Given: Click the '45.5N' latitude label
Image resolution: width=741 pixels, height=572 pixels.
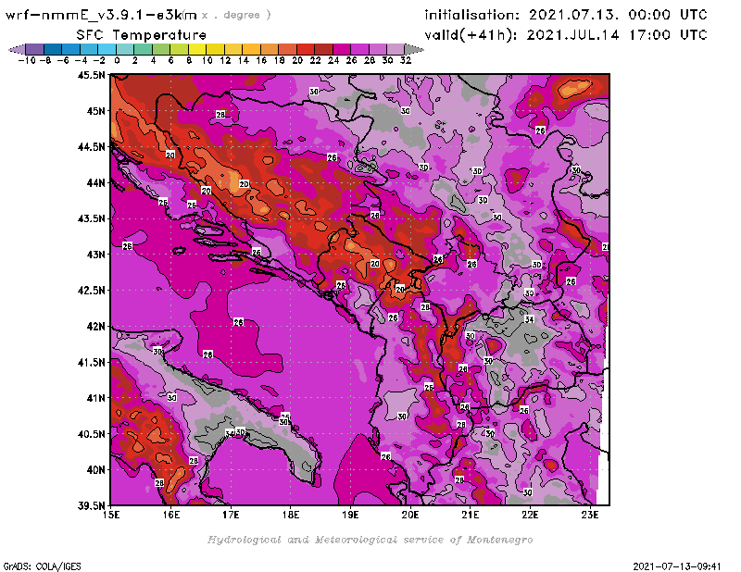Looking at the screenshot, I should tap(91, 75).
